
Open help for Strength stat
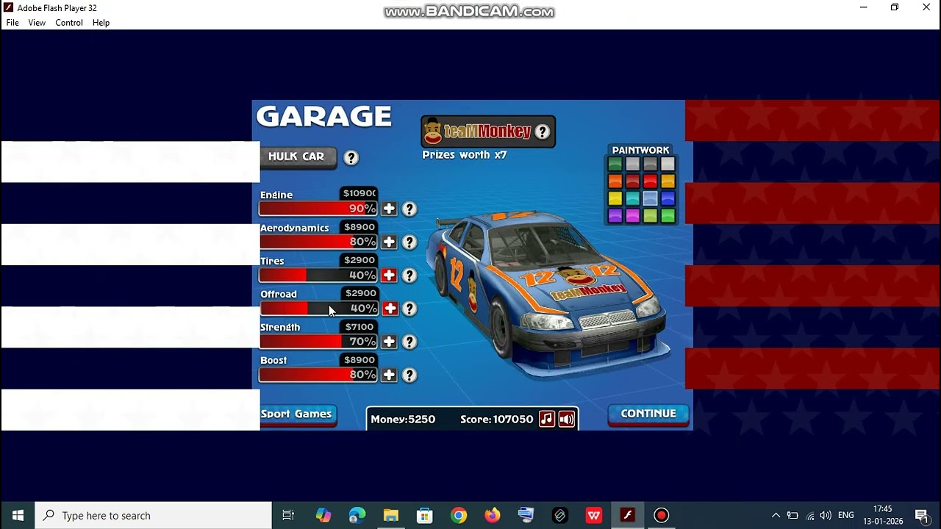pyautogui.click(x=409, y=342)
